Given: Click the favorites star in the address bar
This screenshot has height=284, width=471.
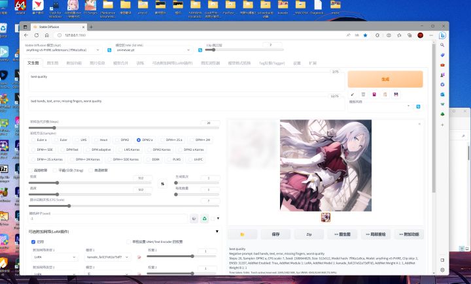Looking at the screenshot, I should tap(365, 35).
